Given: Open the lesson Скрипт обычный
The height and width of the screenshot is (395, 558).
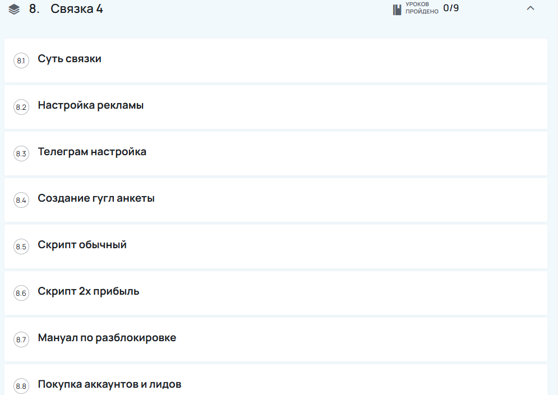Looking at the screenshot, I should coord(81,245).
